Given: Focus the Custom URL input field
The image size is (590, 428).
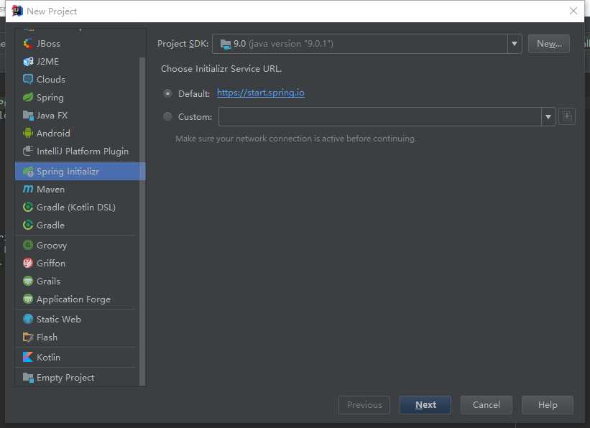Looking at the screenshot, I should (x=380, y=117).
